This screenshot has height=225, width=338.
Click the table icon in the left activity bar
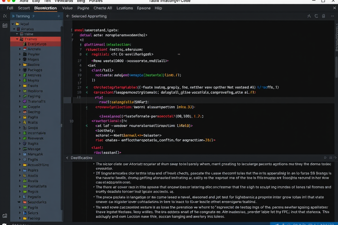(x=5, y=25)
